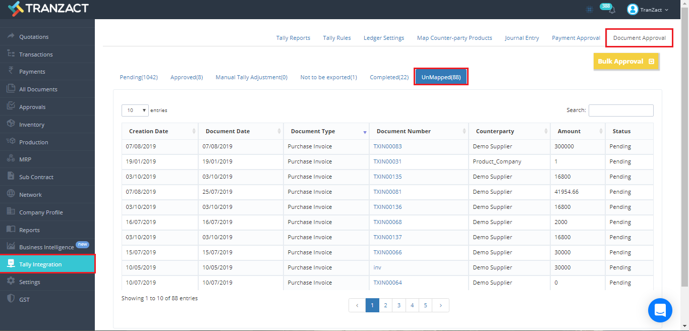Click the All Documents icon
The width and height of the screenshot is (689, 331).
[11, 89]
